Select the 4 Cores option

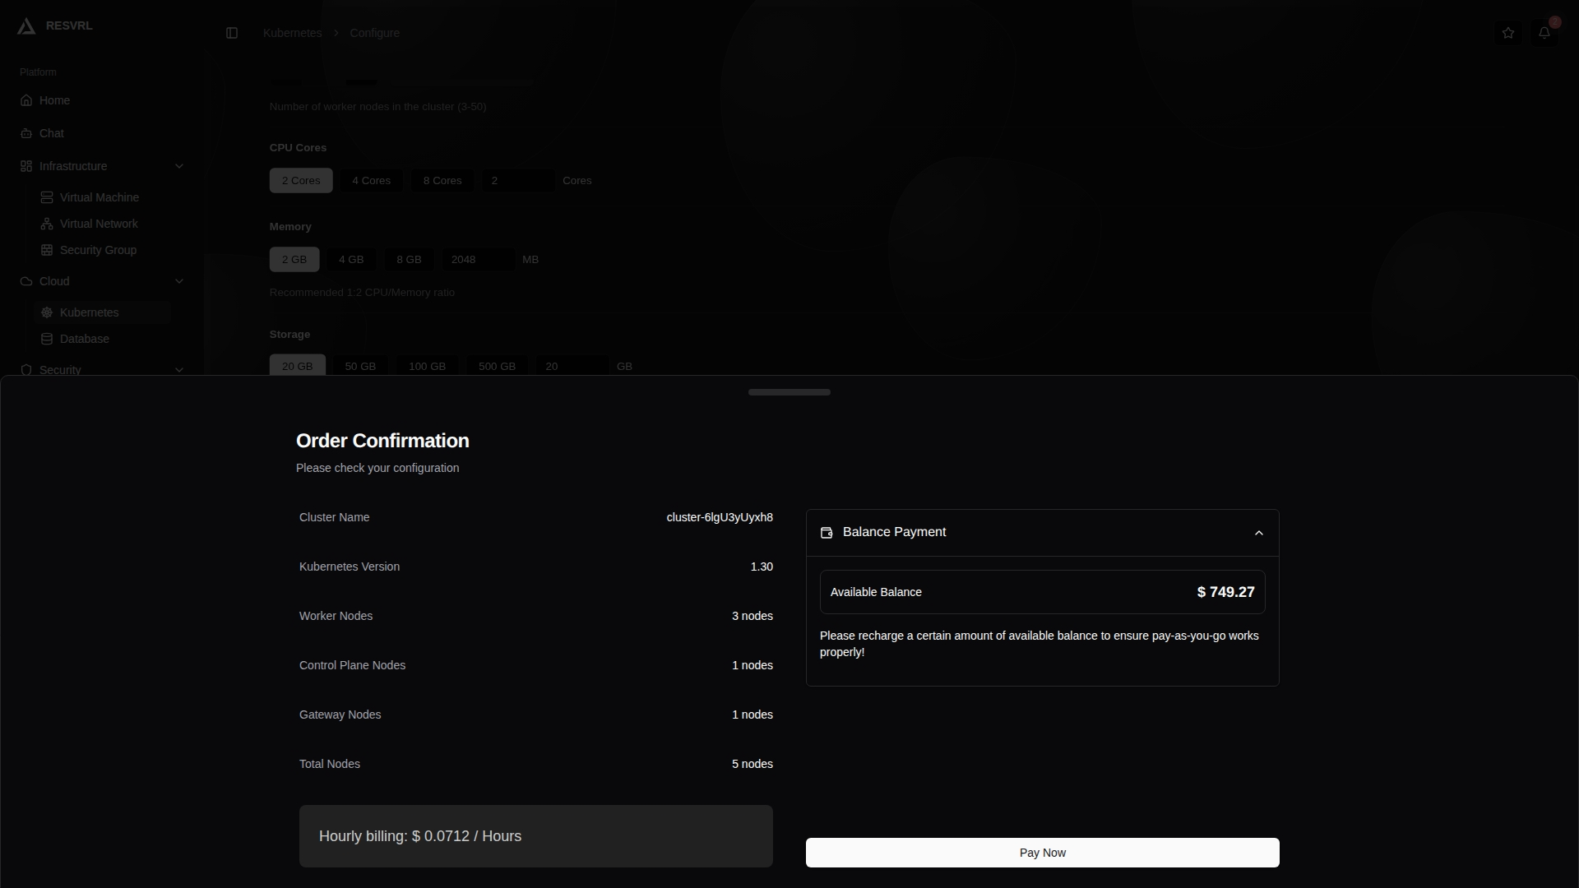(372, 180)
